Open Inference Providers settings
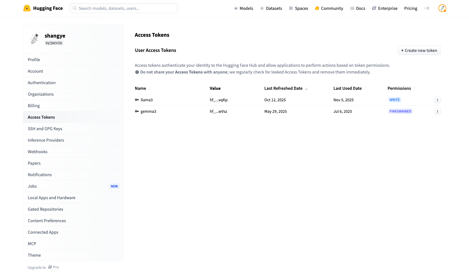 tap(73, 140)
